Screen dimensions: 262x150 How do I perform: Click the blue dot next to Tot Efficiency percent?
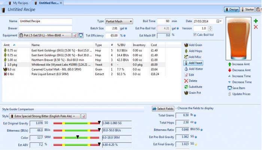pyautogui.click(x=125, y=36)
